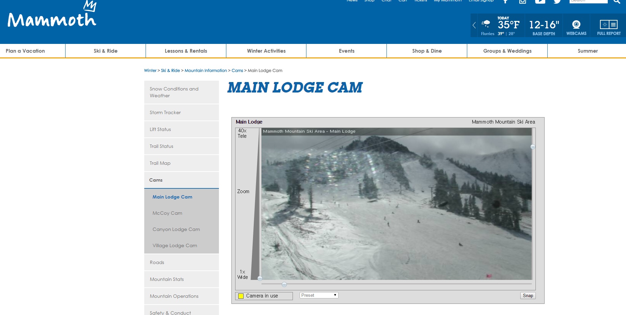Open the YouTube icon
Screen dimensions: 626x315
click(x=540, y=1)
